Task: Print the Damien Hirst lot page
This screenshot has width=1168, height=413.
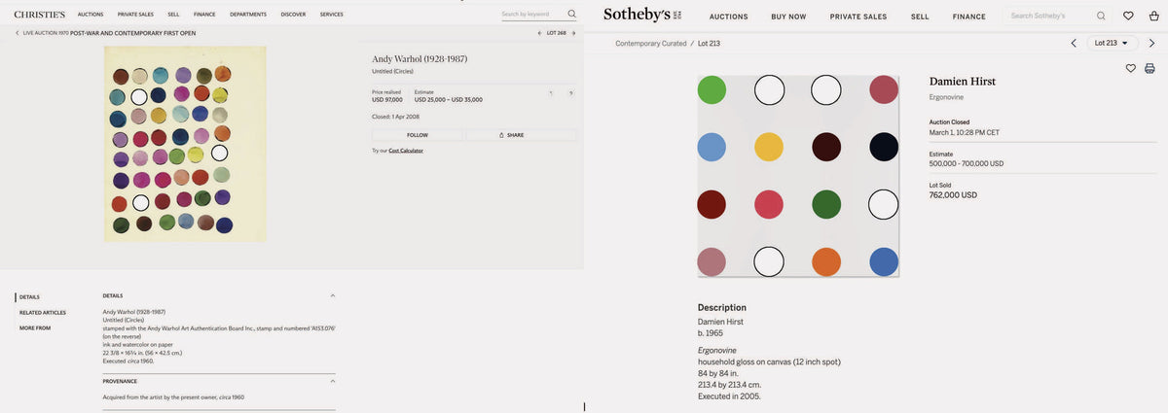Action: tap(1150, 68)
